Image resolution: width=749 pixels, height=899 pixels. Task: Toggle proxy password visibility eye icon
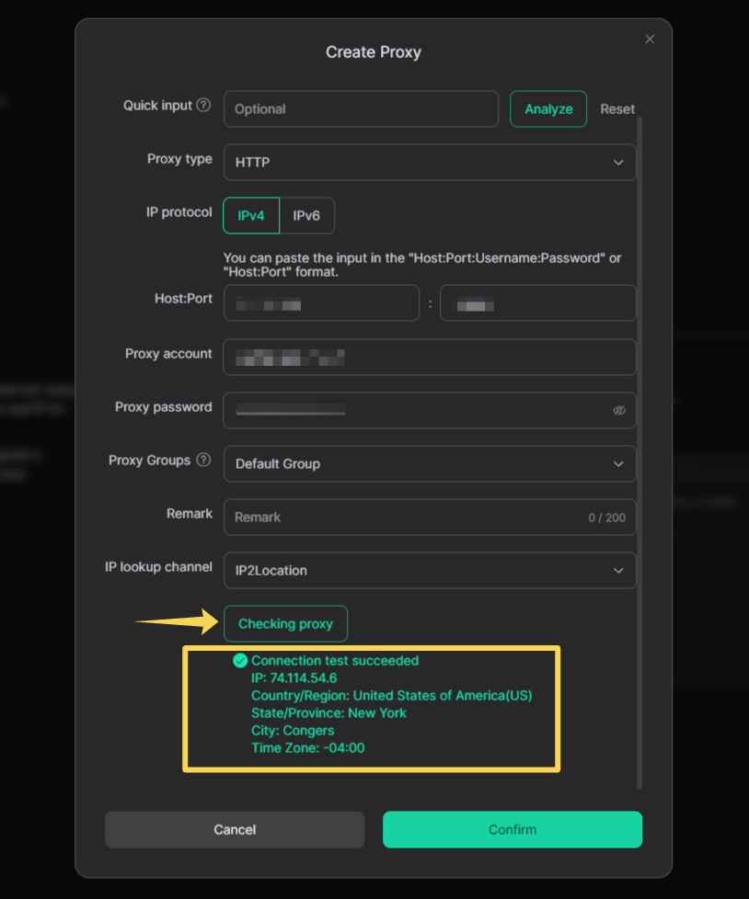click(619, 411)
